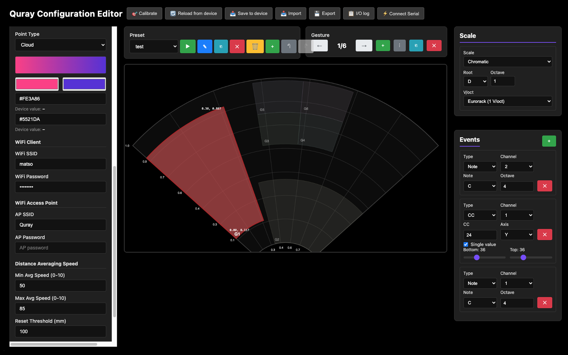Click the pink color swatch
The height and width of the screenshot is (355, 568).
(37, 84)
